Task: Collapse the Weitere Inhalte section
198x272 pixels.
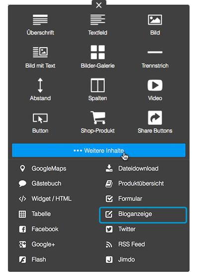Action: coord(99,150)
